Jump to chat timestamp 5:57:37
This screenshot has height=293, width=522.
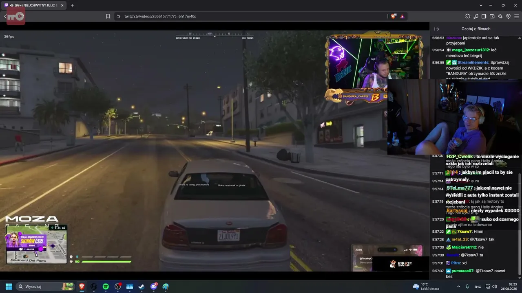pos(438,271)
